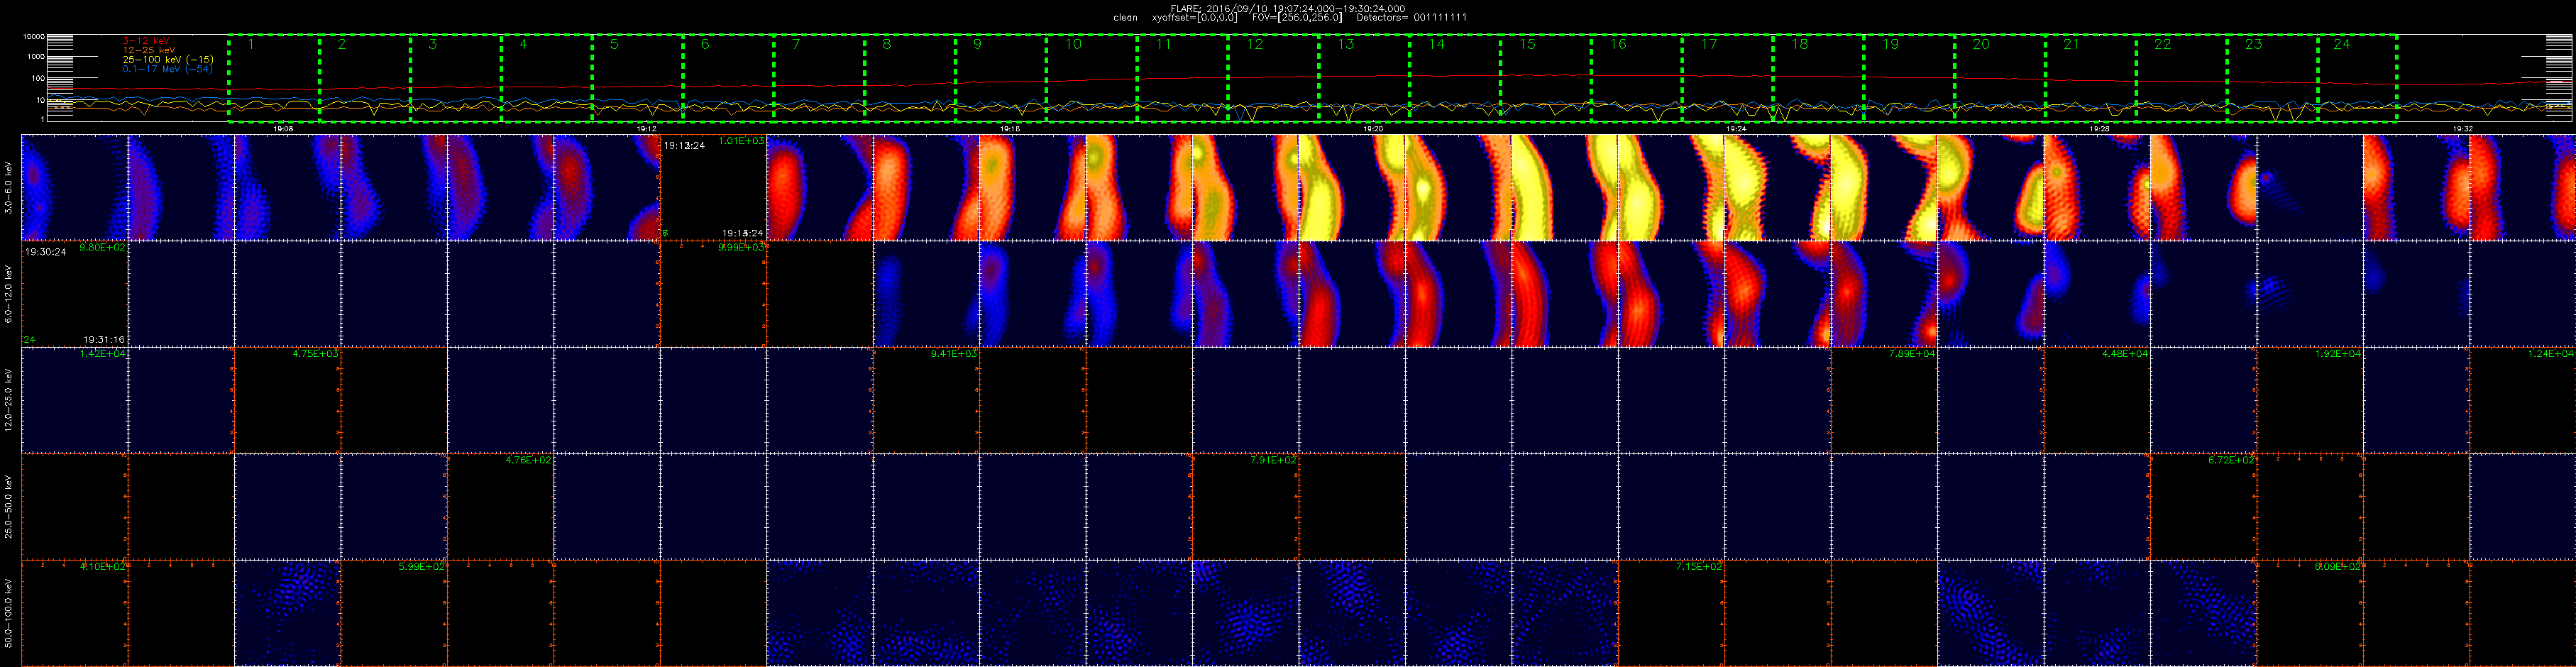Click the '19:24' time axis label

pyautogui.click(x=1736, y=129)
